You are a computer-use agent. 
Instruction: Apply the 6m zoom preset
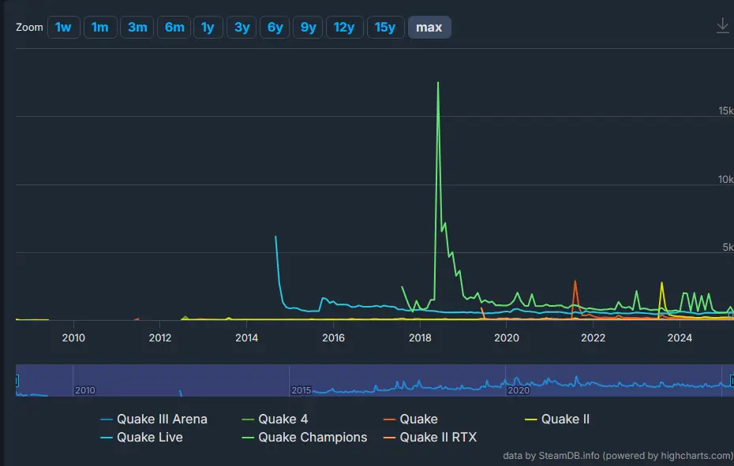pyautogui.click(x=174, y=26)
